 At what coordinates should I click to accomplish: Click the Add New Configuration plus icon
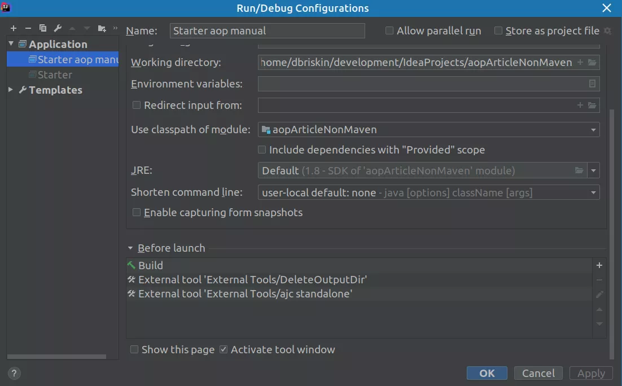[x=14, y=28]
